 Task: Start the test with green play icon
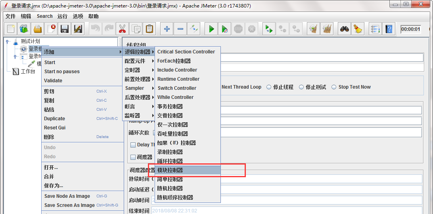pos(211,28)
